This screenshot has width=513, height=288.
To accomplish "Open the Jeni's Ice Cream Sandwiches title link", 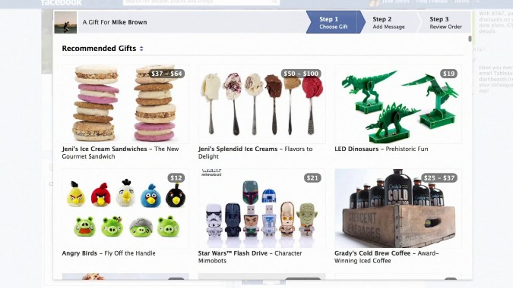I will (x=104, y=149).
